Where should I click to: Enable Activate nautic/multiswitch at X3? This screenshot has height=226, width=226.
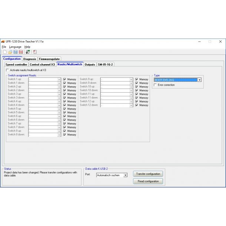(x=7, y=70)
